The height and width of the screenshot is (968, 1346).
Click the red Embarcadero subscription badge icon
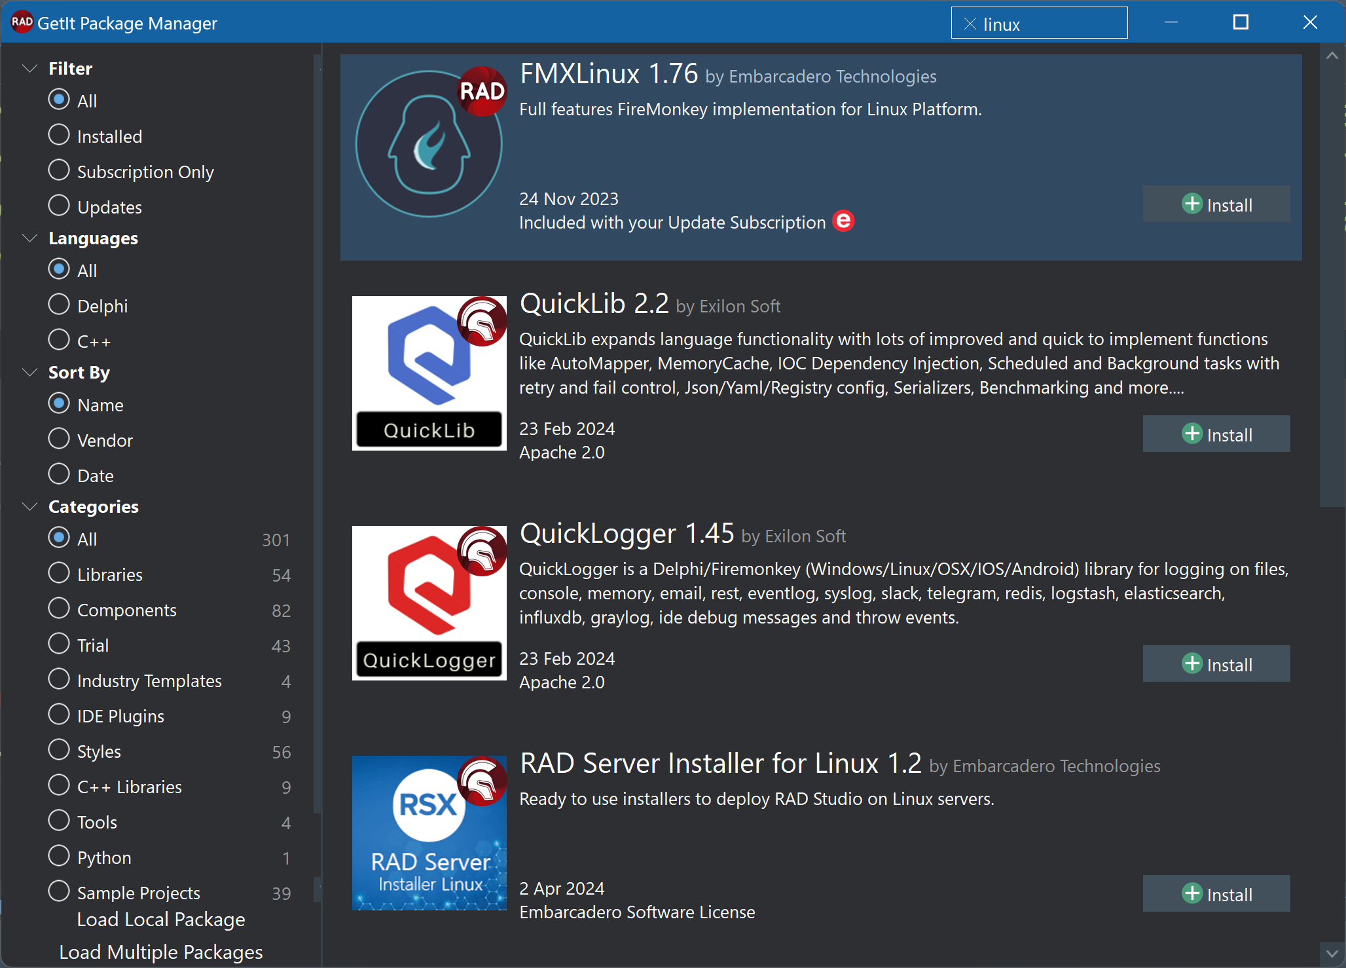843,221
